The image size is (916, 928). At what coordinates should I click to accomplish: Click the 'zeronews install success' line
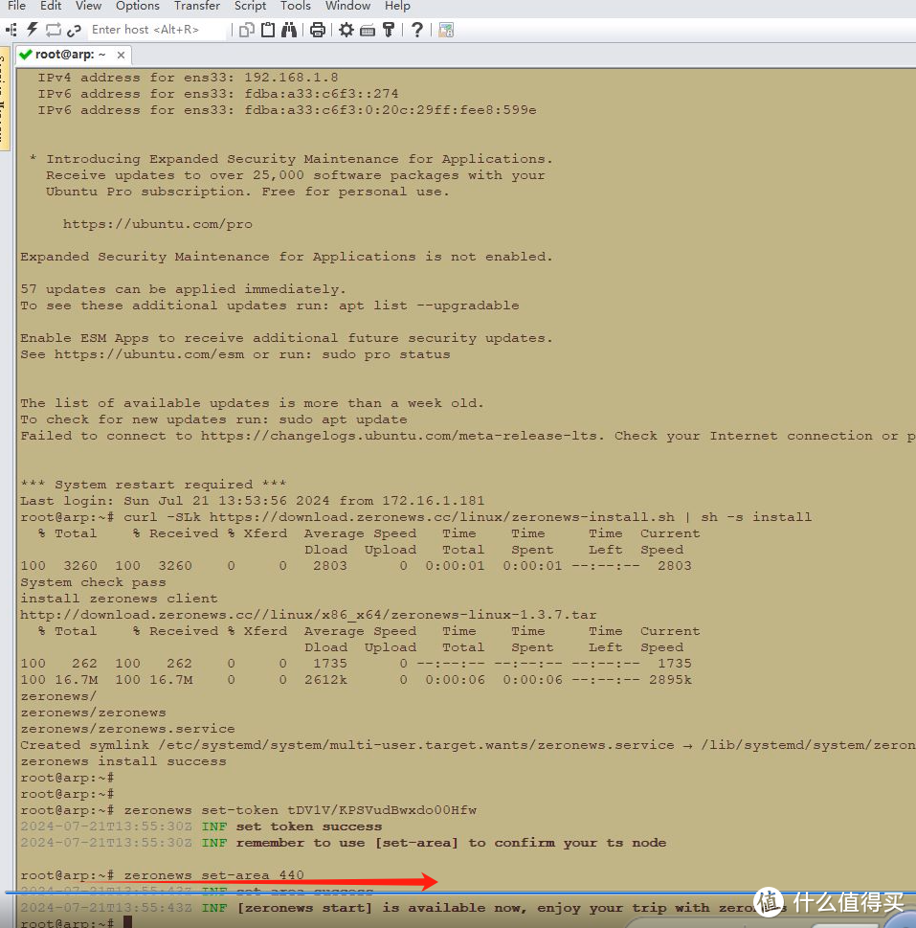point(123,761)
